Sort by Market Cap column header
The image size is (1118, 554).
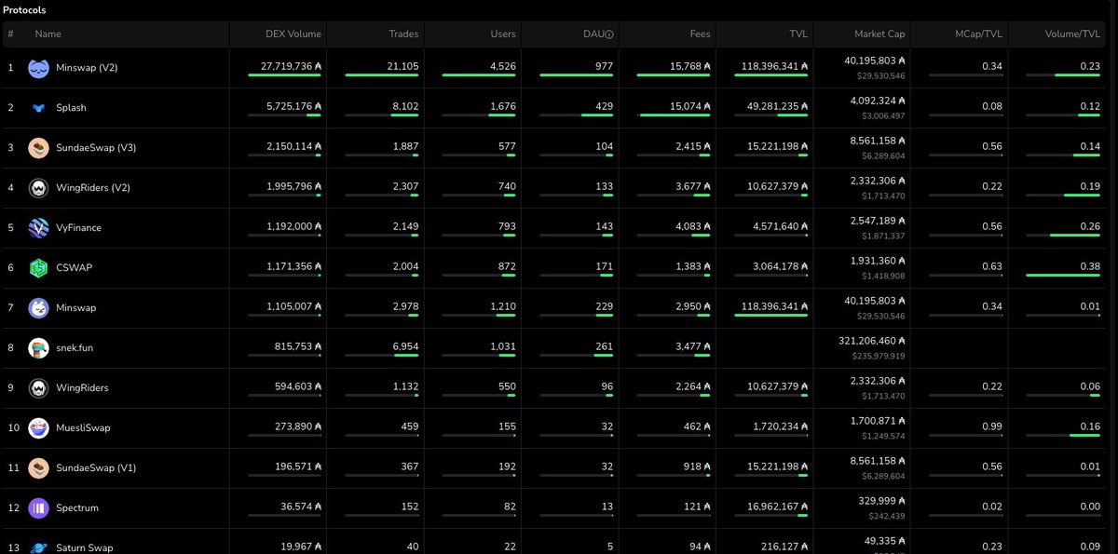[879, 34]
